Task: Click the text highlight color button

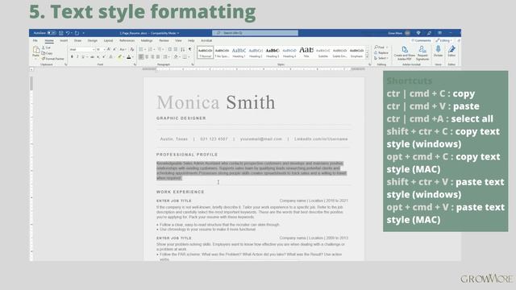Action: pos(120,57)
